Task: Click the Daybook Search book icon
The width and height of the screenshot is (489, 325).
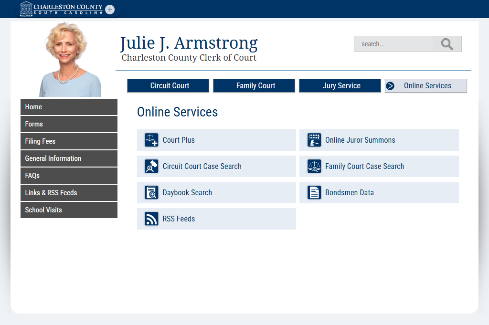Action: click(151, 193)
